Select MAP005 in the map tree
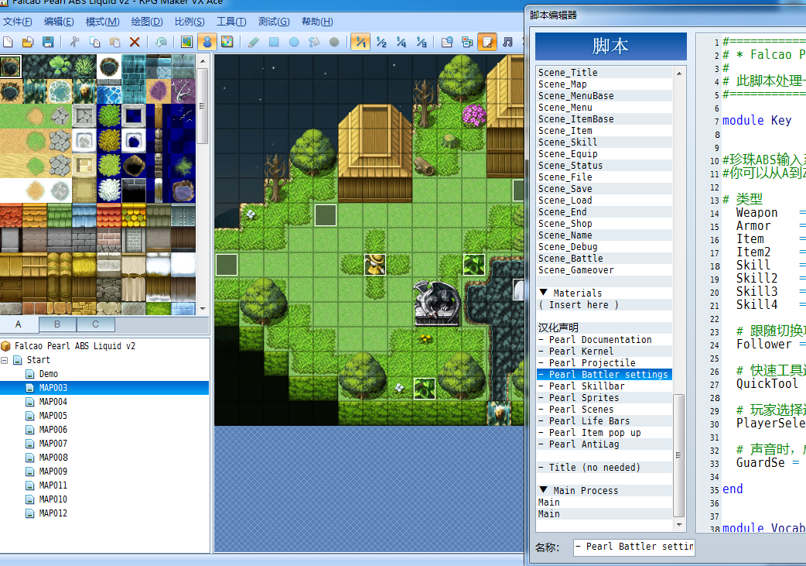 point(53,416)
